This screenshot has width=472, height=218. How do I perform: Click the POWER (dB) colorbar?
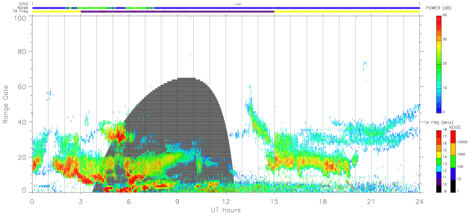pos(439,63)
